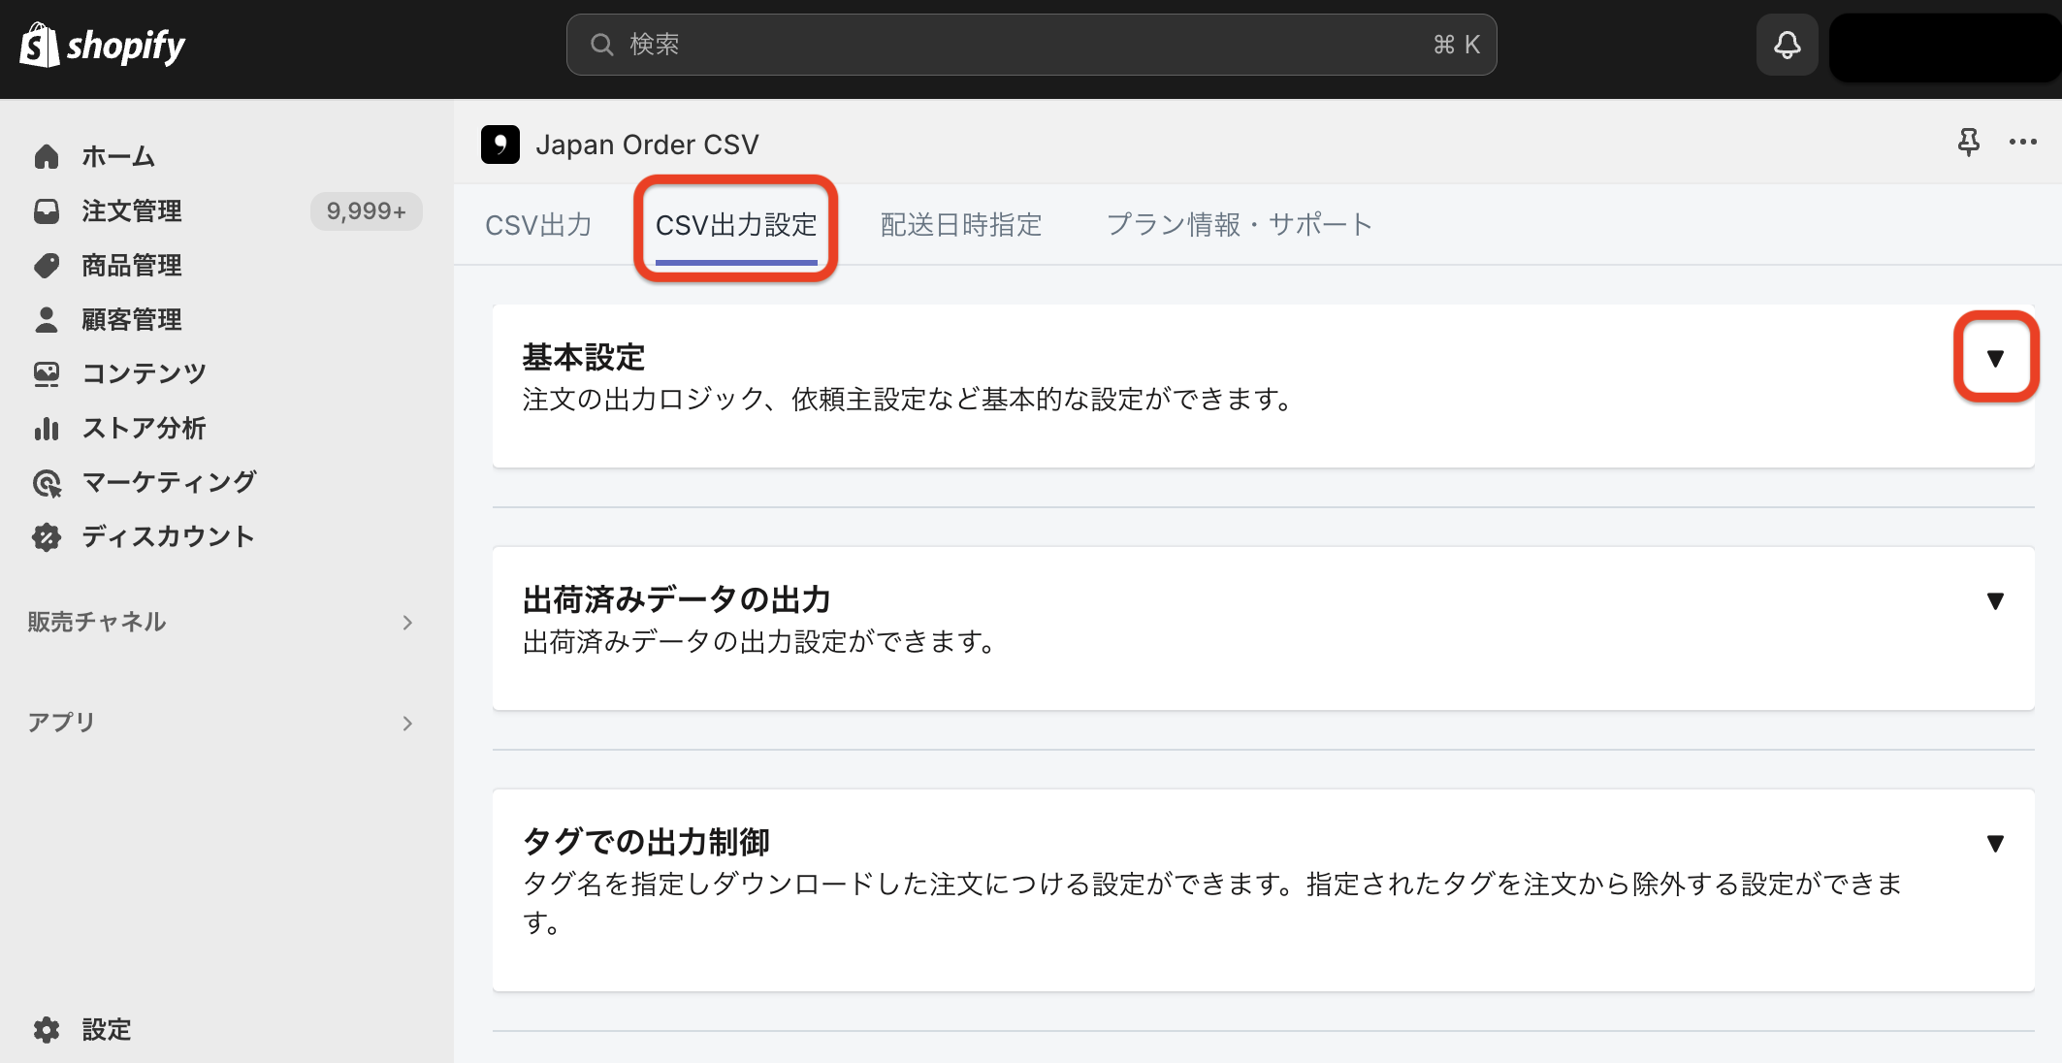2062x1063 pixels.
Task: Open the three-dots more menu
Action: (2022, 143)
